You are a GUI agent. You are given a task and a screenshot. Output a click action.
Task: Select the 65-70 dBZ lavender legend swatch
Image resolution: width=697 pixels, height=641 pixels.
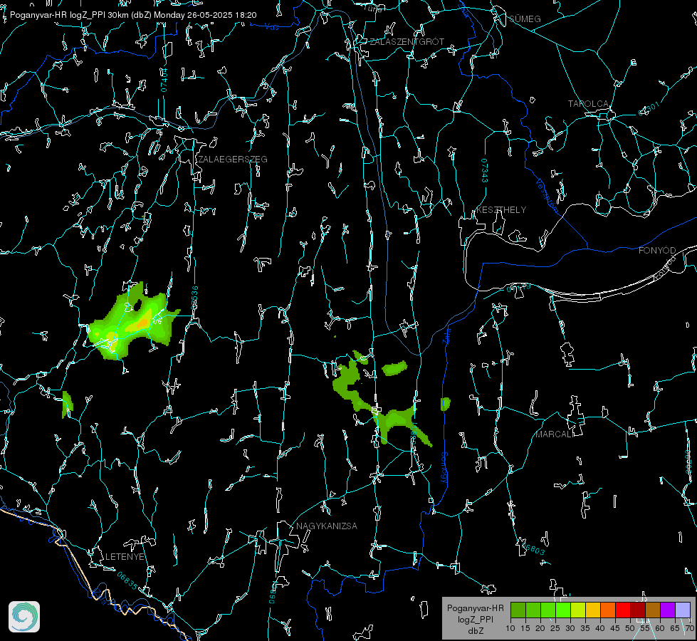683,610
